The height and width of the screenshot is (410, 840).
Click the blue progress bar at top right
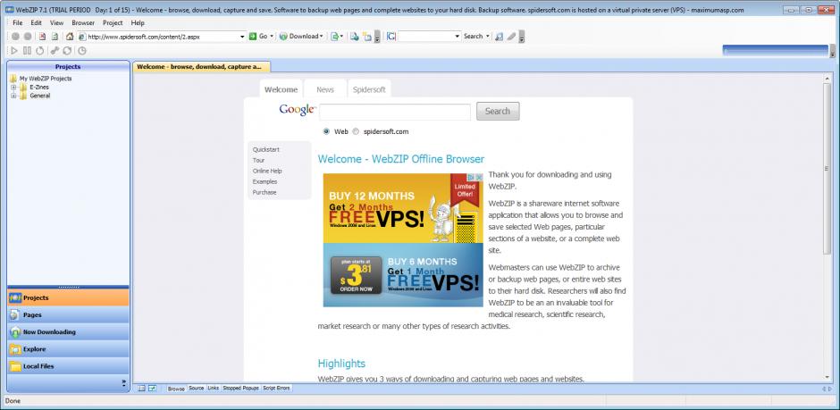point(775,50)
